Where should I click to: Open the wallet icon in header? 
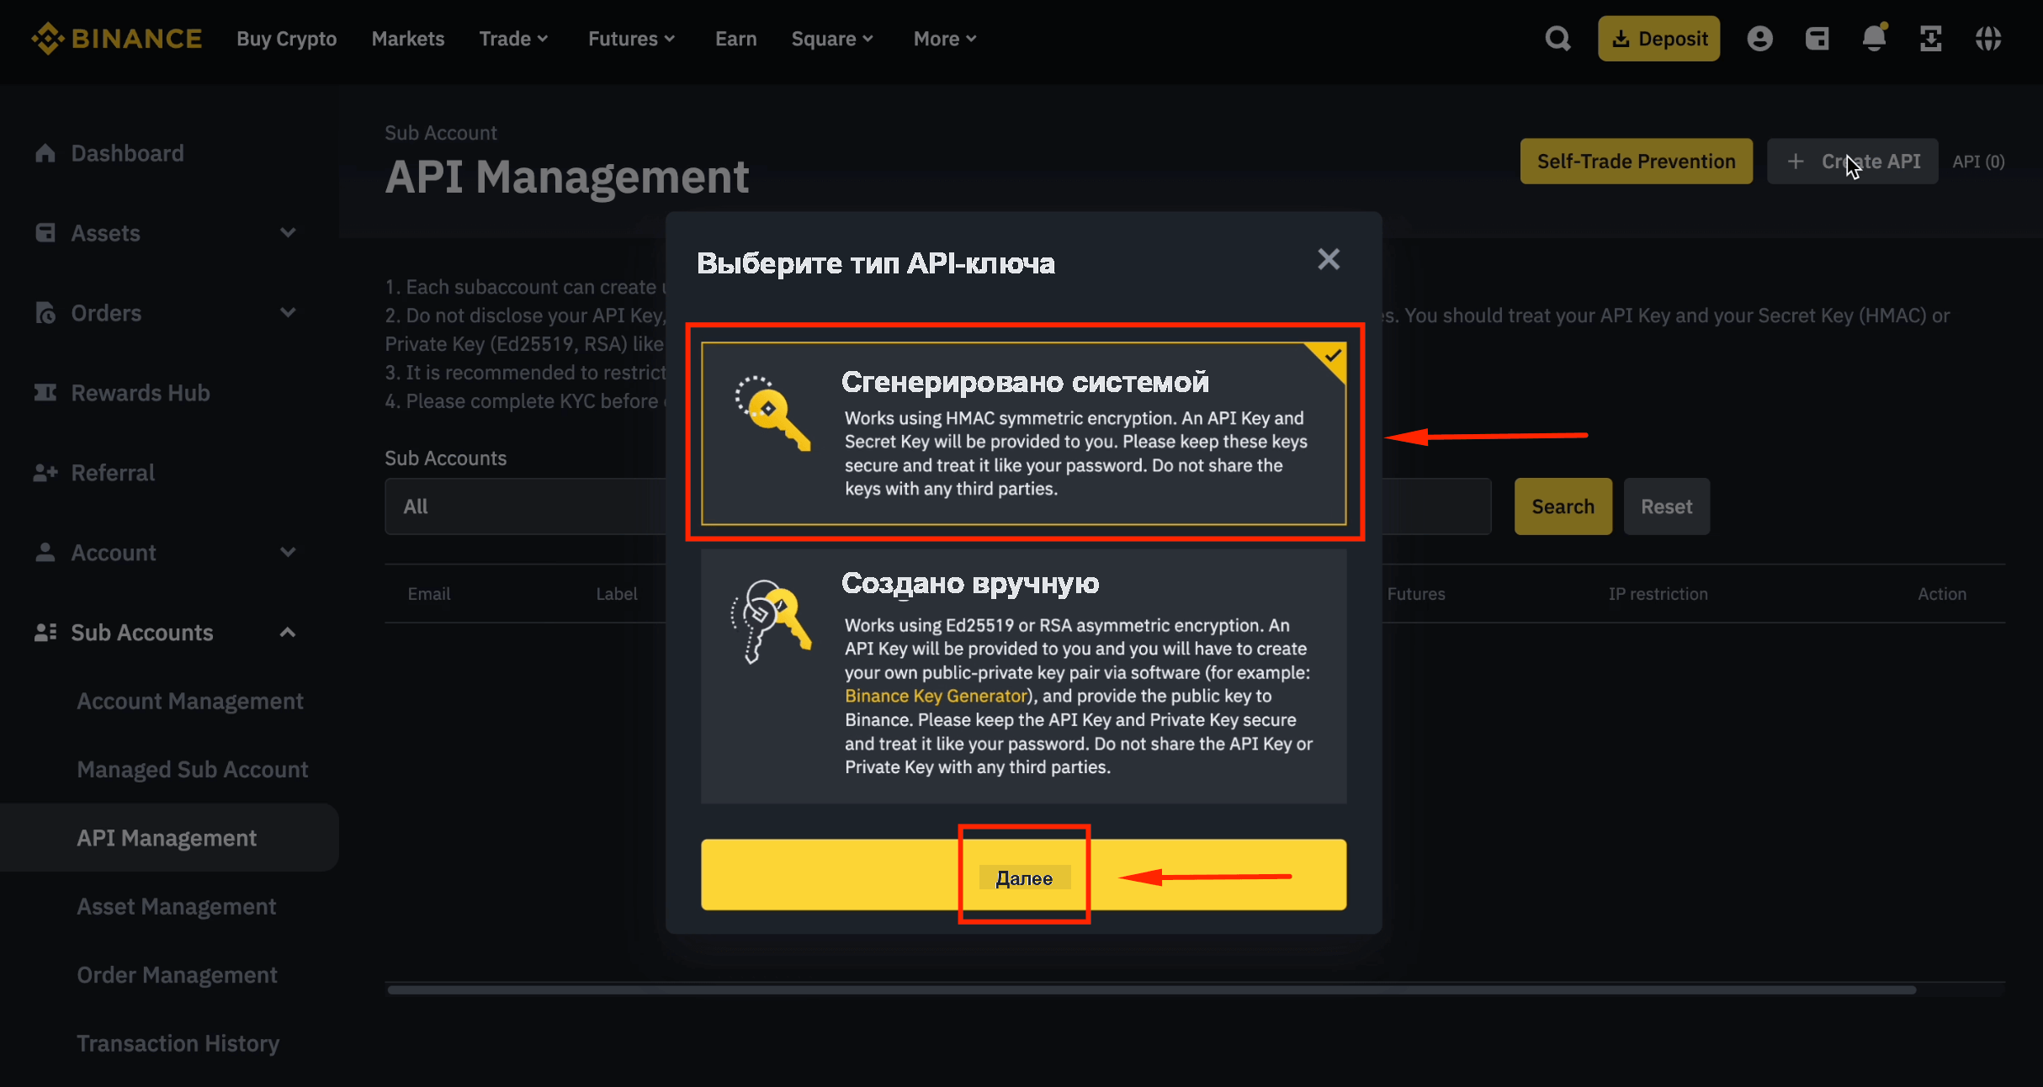pos(1817,39)
